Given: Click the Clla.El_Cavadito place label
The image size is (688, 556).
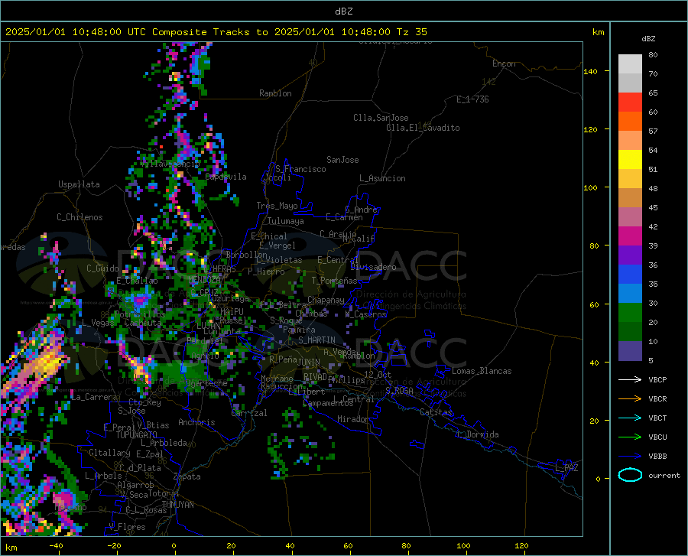Looking at the screenshot, I should 423,128.
